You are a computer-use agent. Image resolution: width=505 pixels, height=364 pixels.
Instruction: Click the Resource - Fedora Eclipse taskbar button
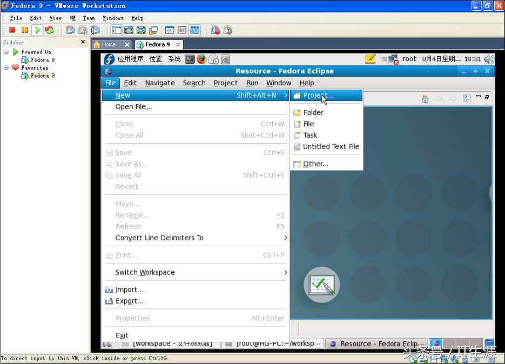376,343
